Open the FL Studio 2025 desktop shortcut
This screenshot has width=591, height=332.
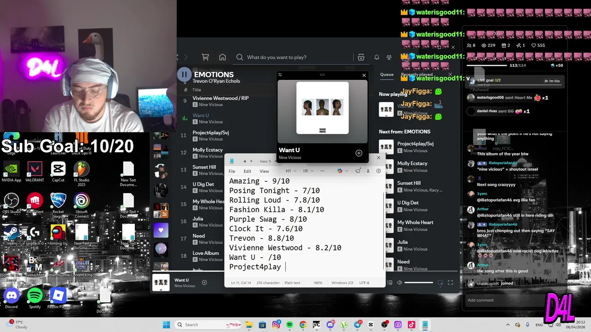pyautogui.click(x=82, y=174)
